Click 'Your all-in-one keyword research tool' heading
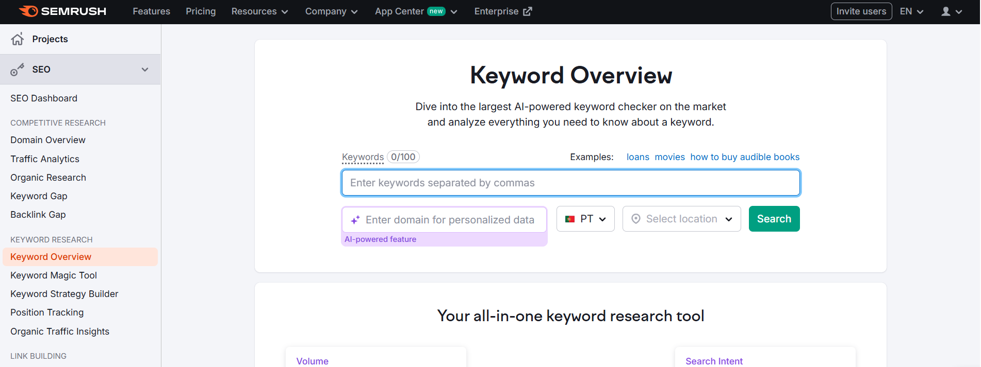The width and height of the screenshot is (981, 367). coord(571,316)
